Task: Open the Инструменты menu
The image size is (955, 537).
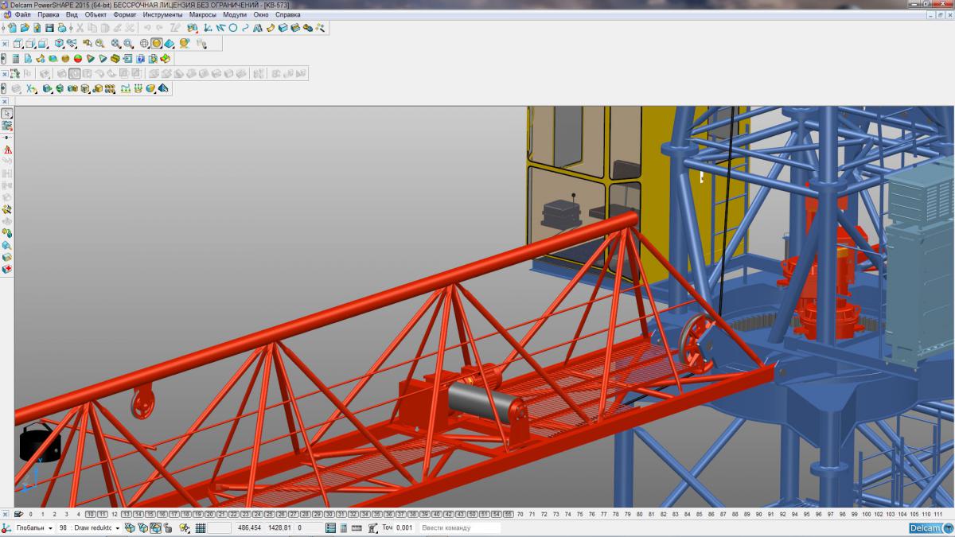Action: tap(163, 14)
